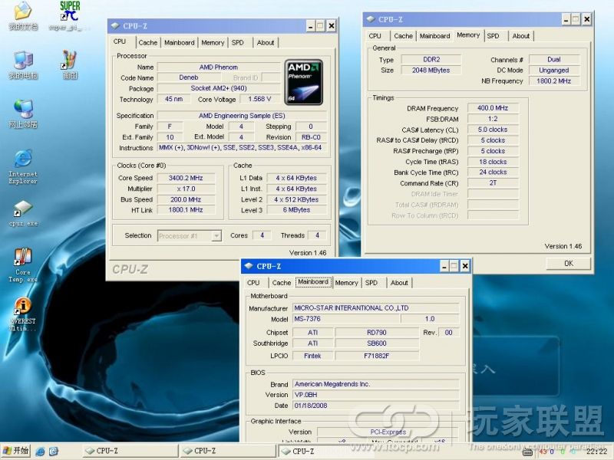
Task: Click the Chipset model value 'RD790'
Action: [x=377, y=333]
